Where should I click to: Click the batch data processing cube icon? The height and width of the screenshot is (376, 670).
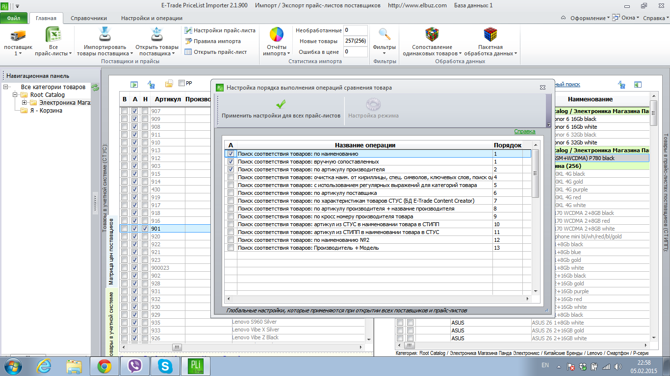[x=490, y=35]
